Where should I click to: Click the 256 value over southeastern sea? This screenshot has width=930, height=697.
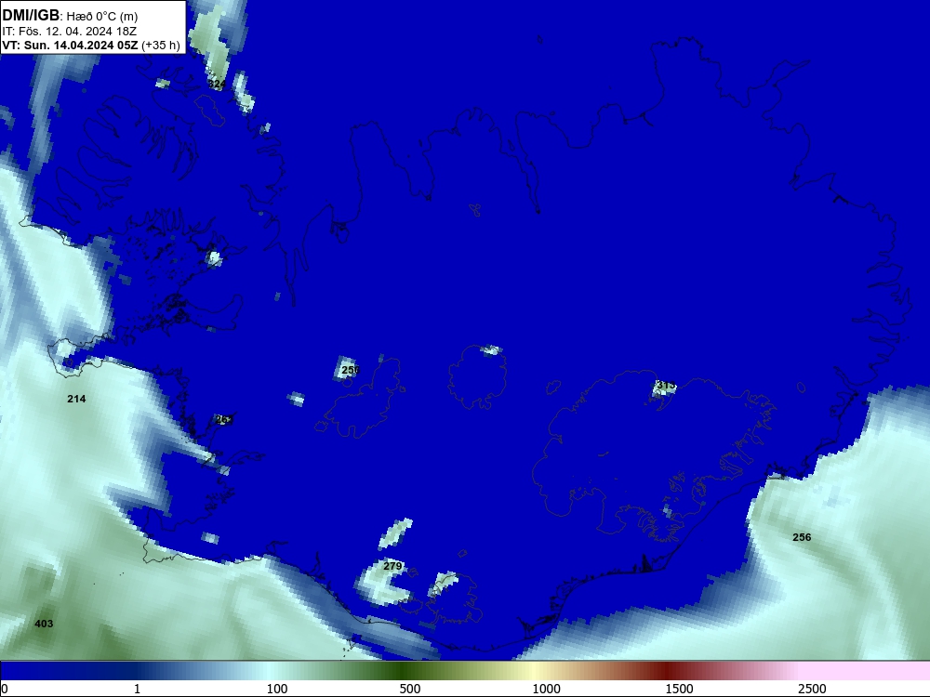pos(802,537)
